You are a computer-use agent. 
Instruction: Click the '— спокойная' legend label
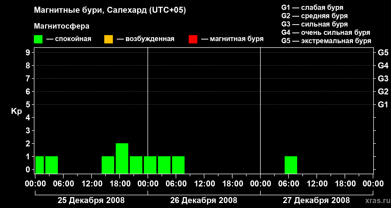click(69, 39)
